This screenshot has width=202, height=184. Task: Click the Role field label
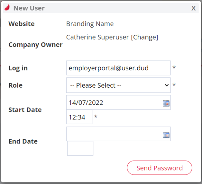point(15,85)
